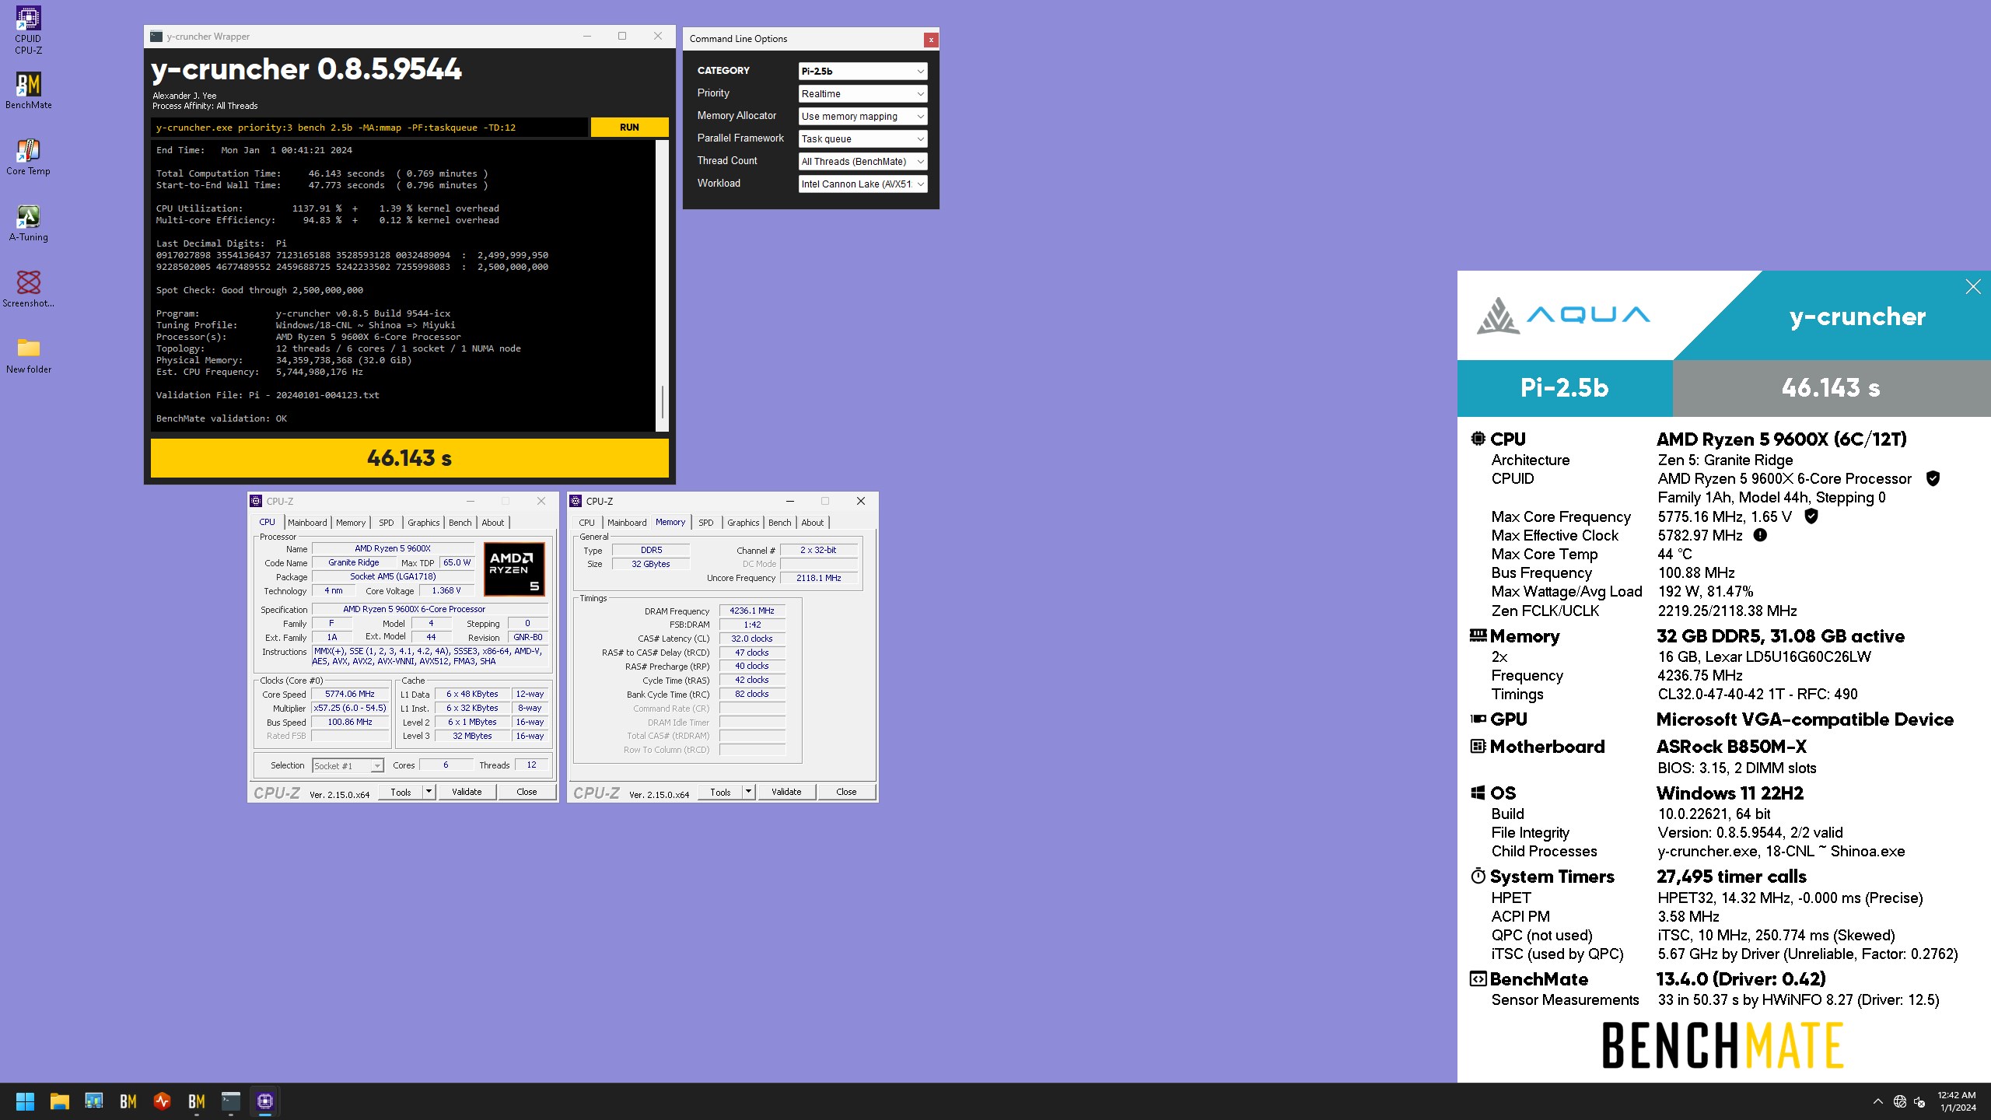This screenshot has height=1120, width=1991.
Task: Open Thread Count dropdown
Action: [863, 161]
